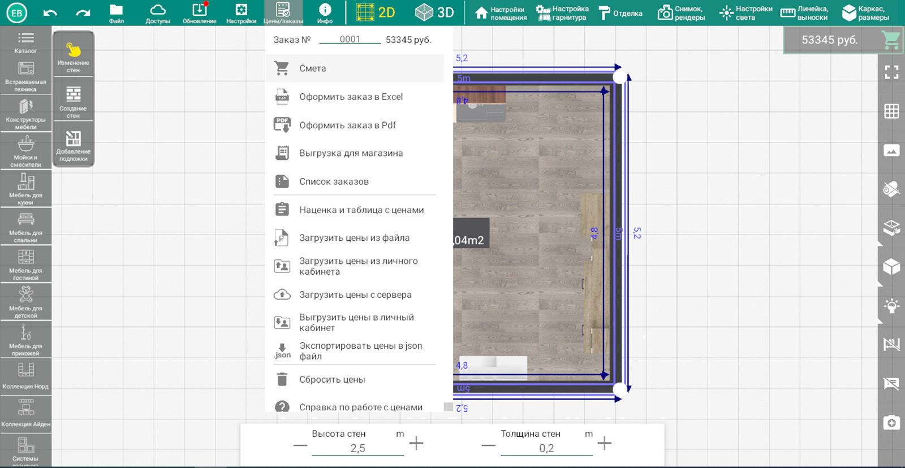
Task: Select the Создание стен tool
Action: [x=73, y=102]
